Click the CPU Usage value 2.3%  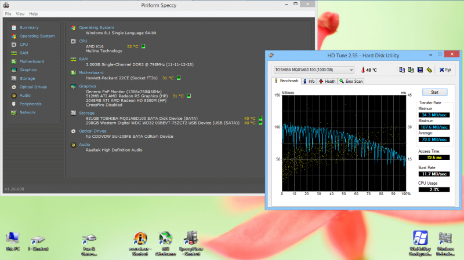434,190
